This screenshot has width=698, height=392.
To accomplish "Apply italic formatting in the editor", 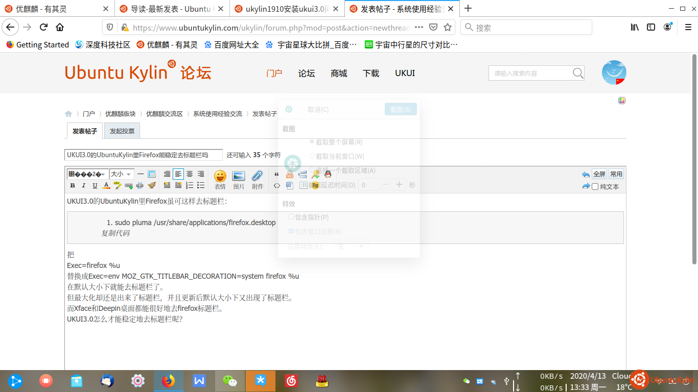I will tap(84, 186).
